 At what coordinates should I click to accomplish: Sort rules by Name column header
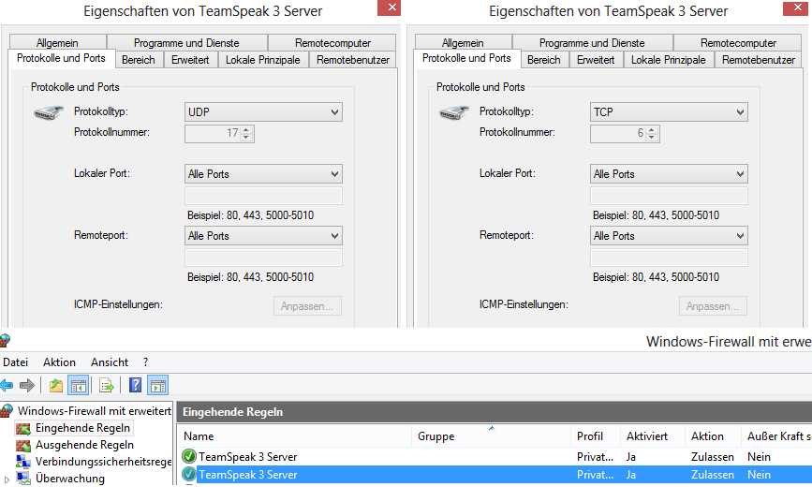(x=294, y=436)
